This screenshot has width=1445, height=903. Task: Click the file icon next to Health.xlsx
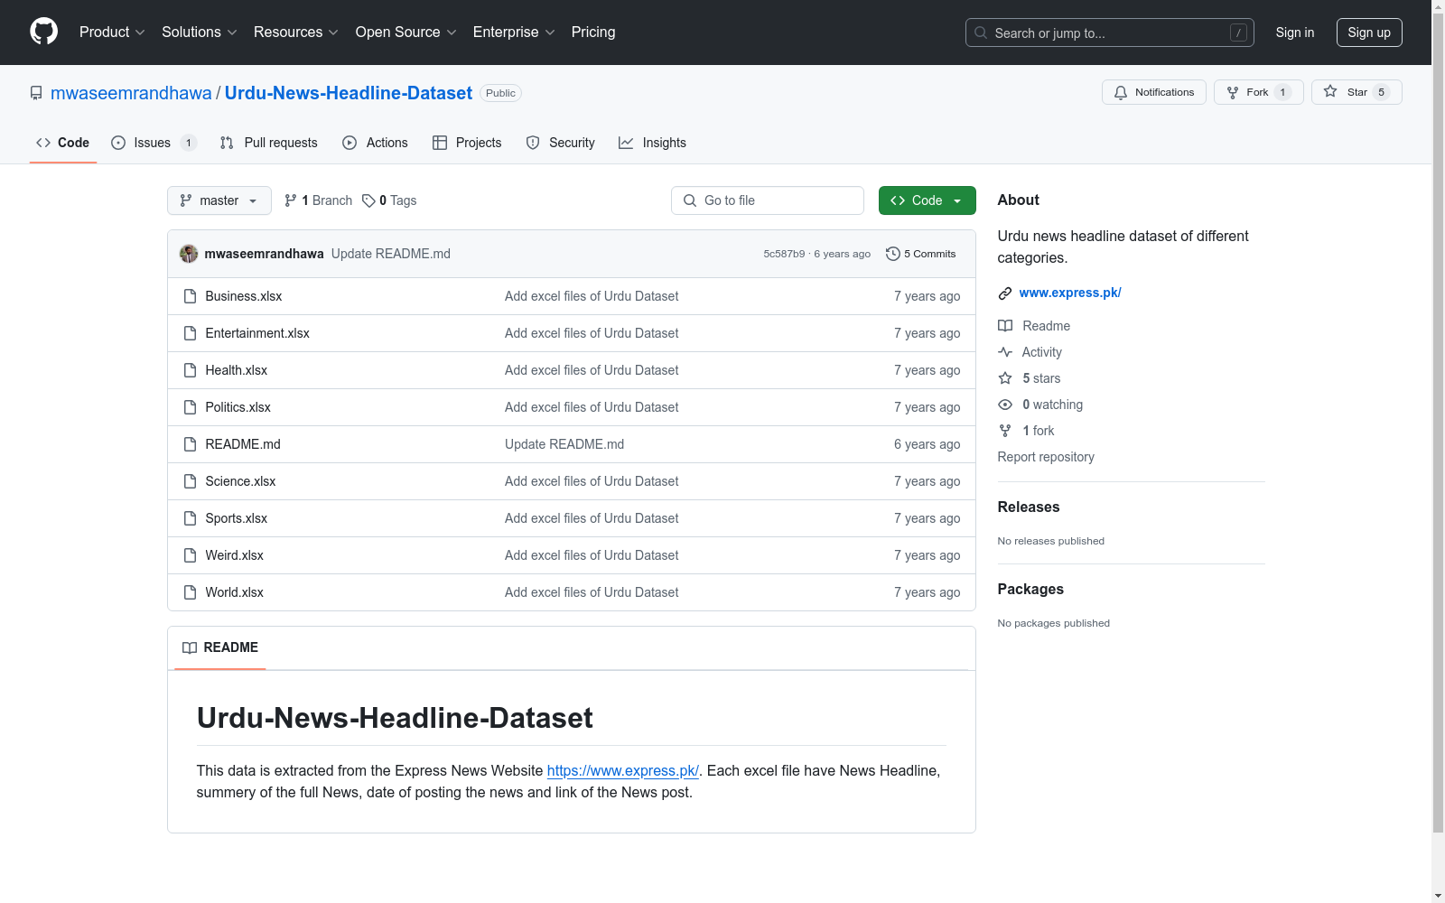point(190,370)
